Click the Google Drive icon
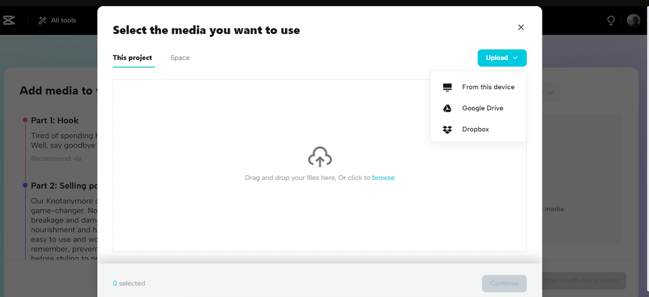649x297 pixels. [447, 108]
